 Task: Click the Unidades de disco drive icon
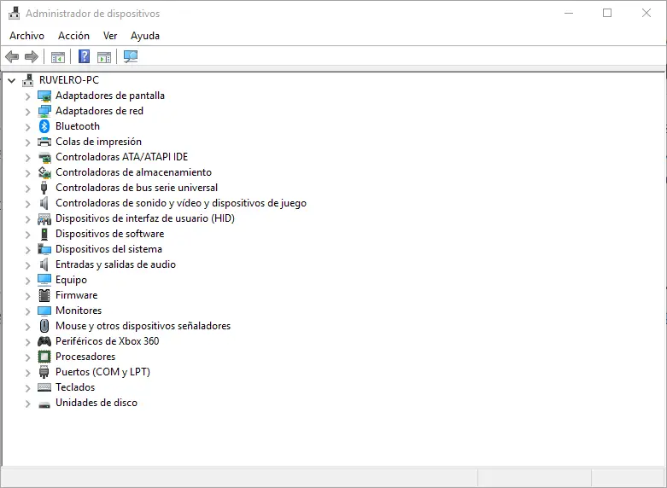[44, 404]
